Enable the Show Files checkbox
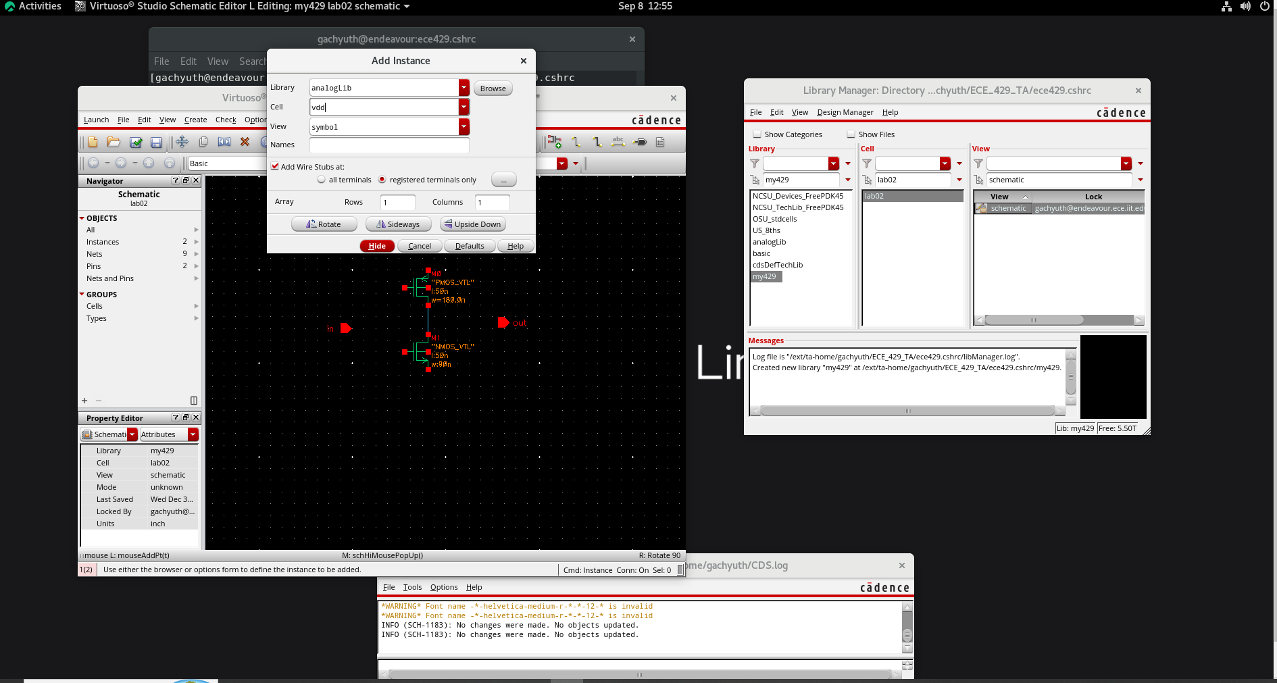 point(851,134)
